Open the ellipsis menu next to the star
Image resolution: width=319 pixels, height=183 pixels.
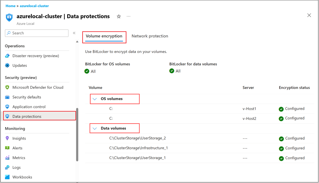click(x=128, y=16)
